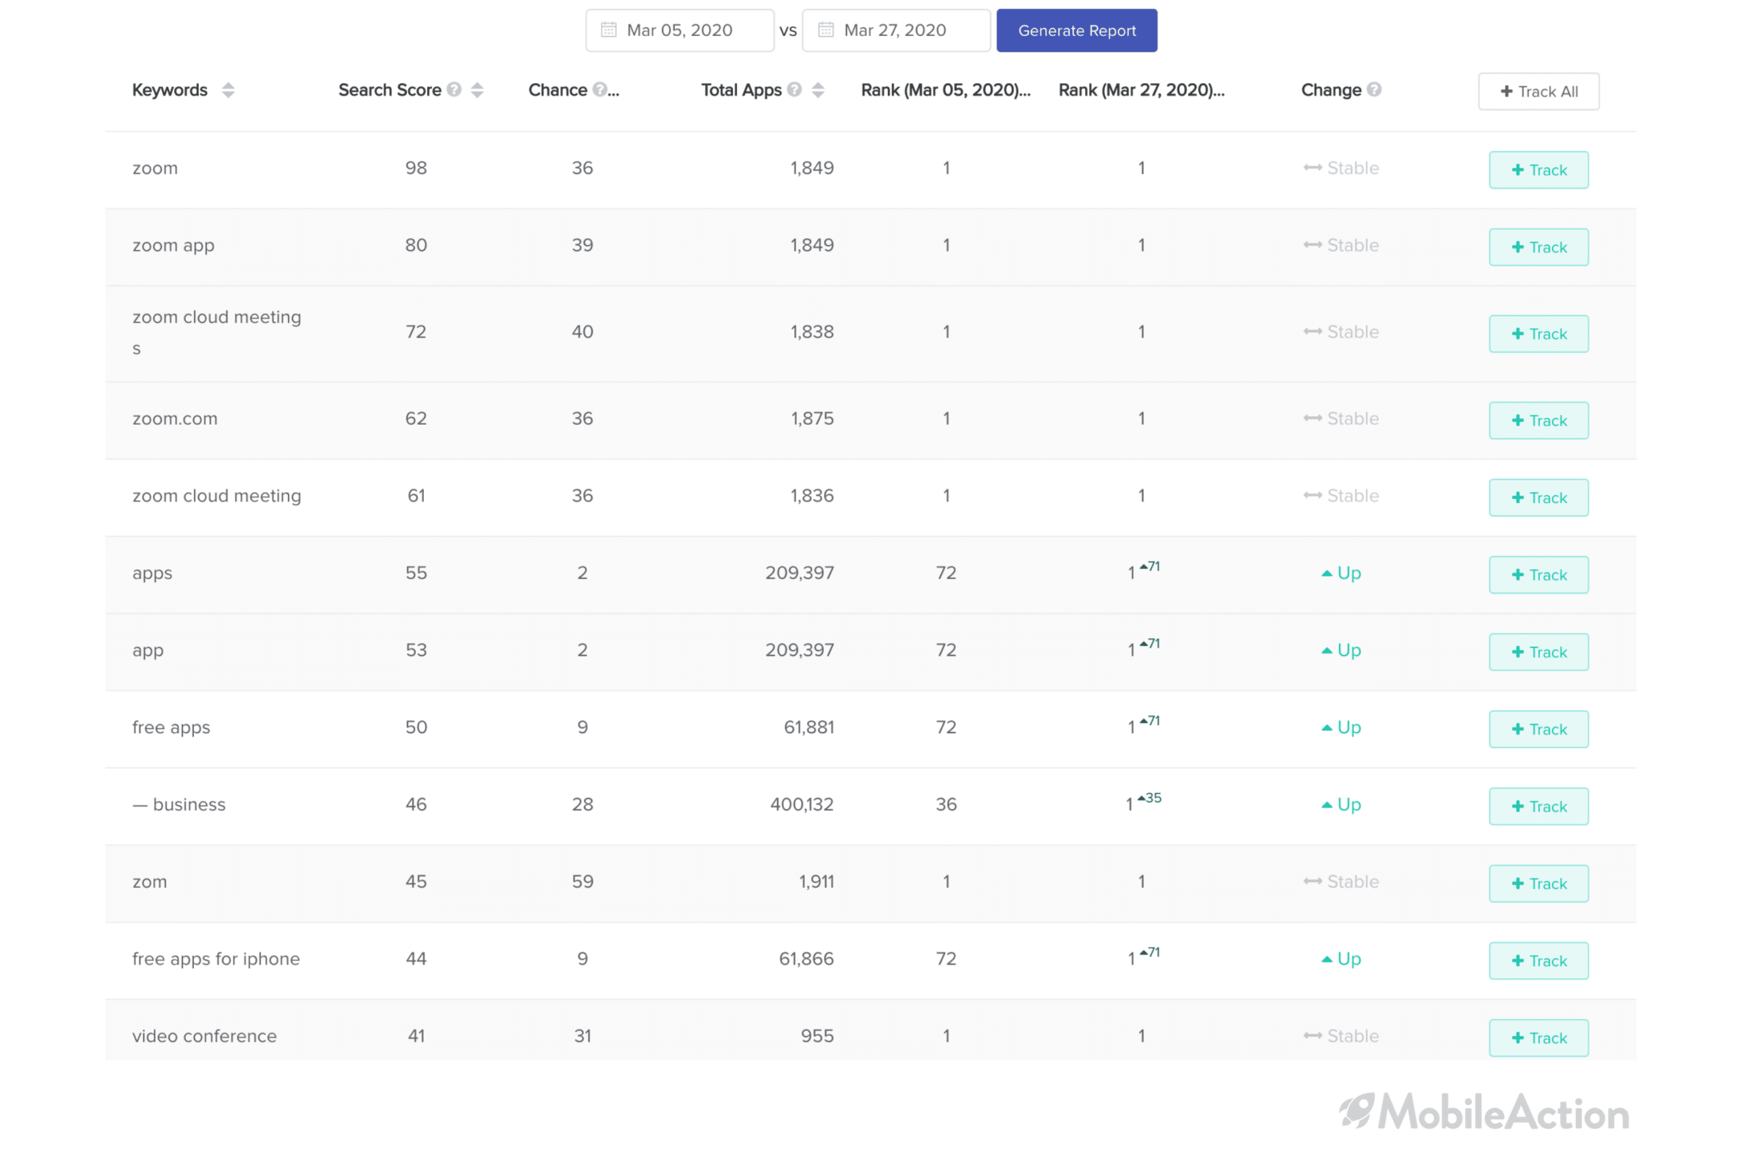Click the Stable status in zoom row
This screenshot has height=1162, width=1742.
coord(1341,168)
